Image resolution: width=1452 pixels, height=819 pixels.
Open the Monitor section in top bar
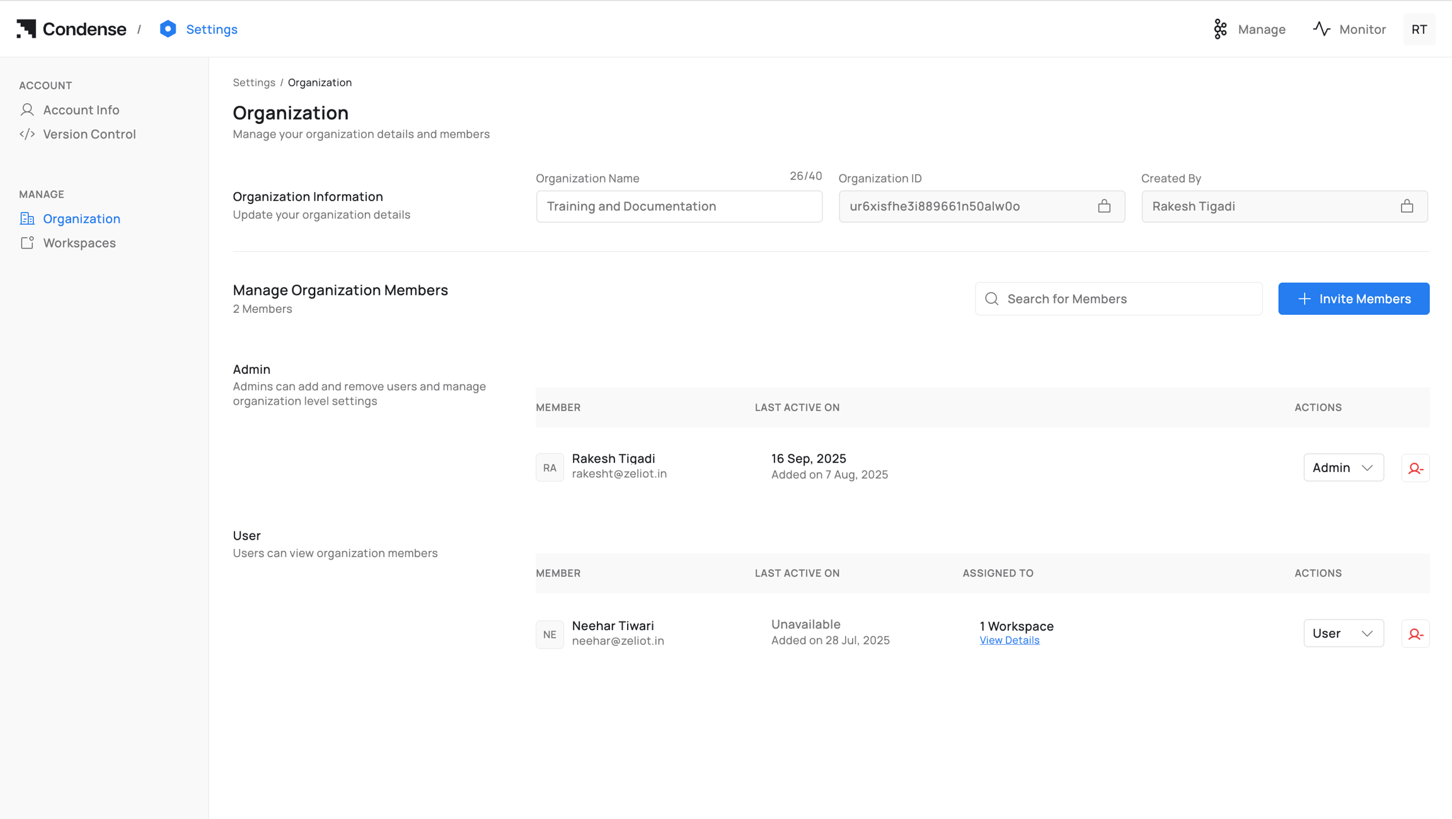point(1349,30)
